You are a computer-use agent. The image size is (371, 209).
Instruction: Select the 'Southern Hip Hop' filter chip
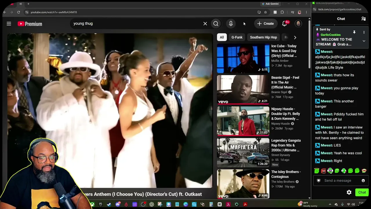[263, 37]
